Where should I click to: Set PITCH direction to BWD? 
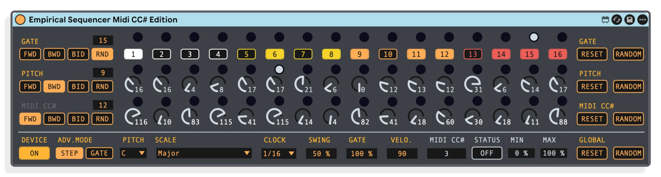pos(54,86)
